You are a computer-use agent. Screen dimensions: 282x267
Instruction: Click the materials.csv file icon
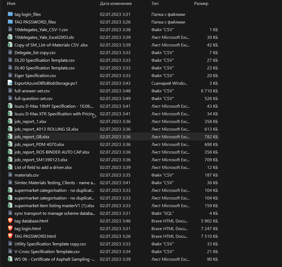10,175
